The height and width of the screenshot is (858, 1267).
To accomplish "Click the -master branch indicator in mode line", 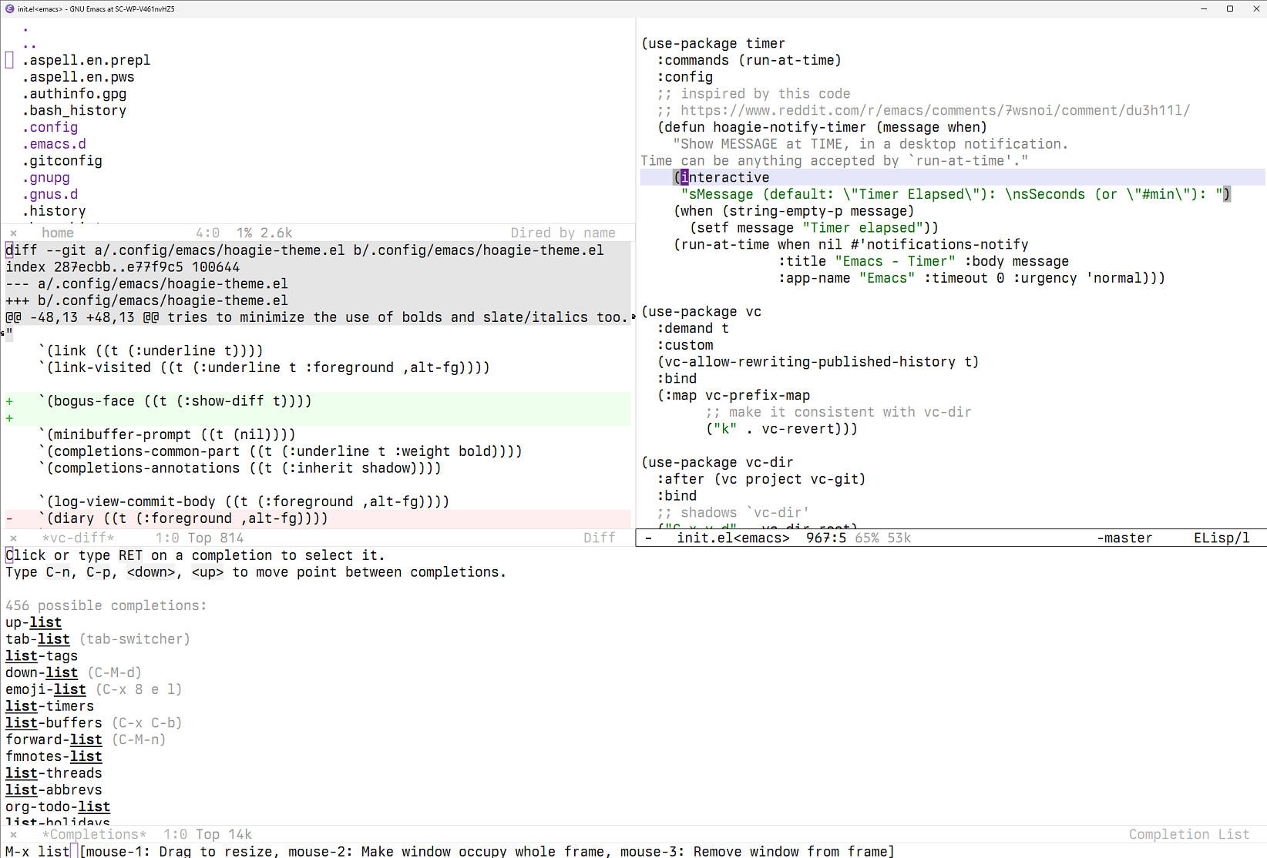I will click(x=1124, y=538).
